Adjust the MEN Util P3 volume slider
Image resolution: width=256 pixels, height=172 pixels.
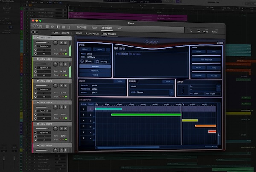pyautogui.click(x=43, y=85)
